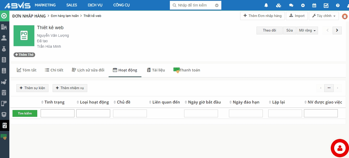Expand the Tùy chỉnh dropdown

point(324,16)
